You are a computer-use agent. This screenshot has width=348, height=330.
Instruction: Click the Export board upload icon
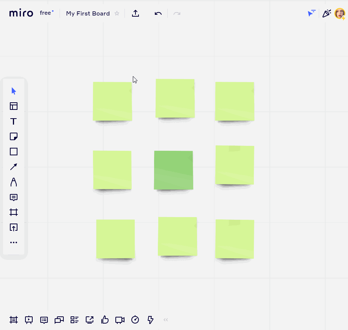(x=135, y=14)
